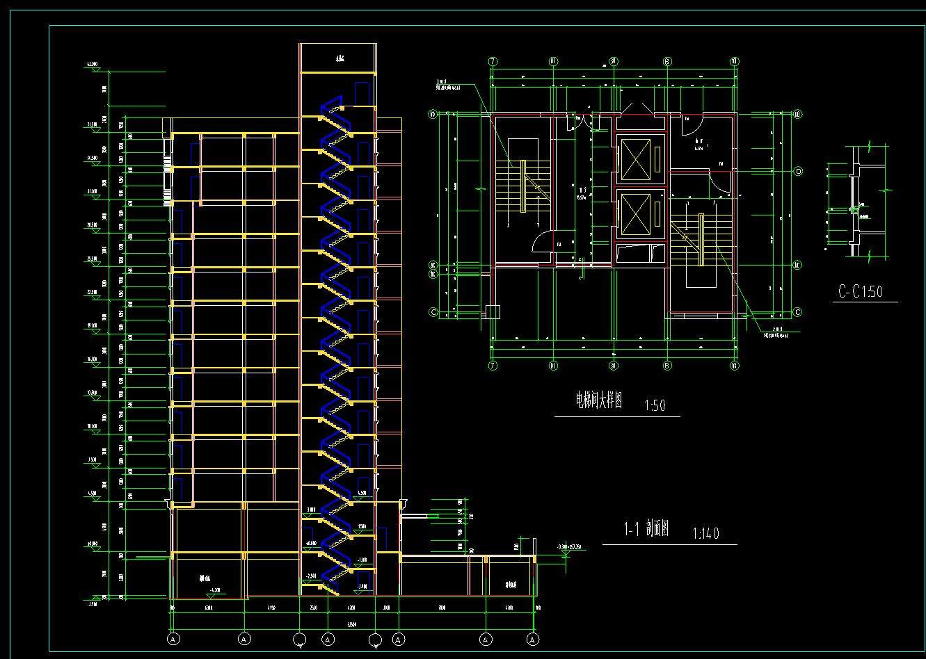Screen dimensions: 926x659
Task: Select the 1-1 剖面图 drawing title
Action: point(646,530)
